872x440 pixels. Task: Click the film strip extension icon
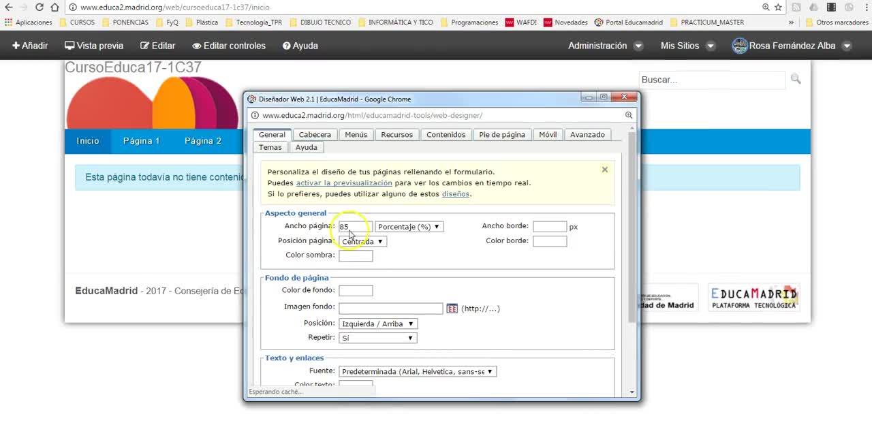coord(831,7)
